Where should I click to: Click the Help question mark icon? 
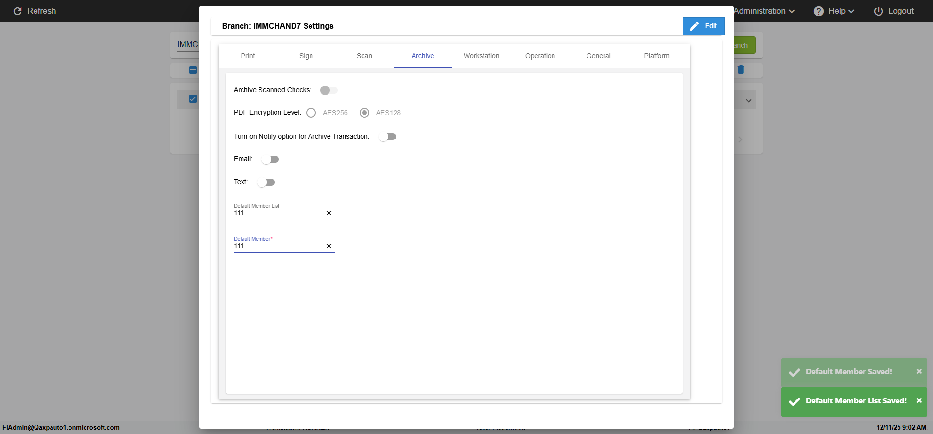[x=819, y=11]
